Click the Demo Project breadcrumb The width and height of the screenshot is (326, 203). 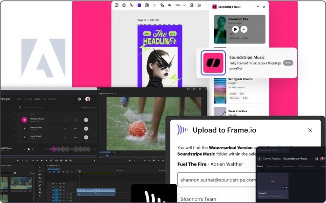pyautogui.click(x=271, y=159)
